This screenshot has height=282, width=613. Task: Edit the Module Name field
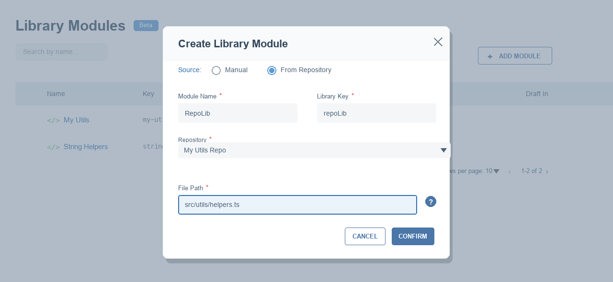238,113
